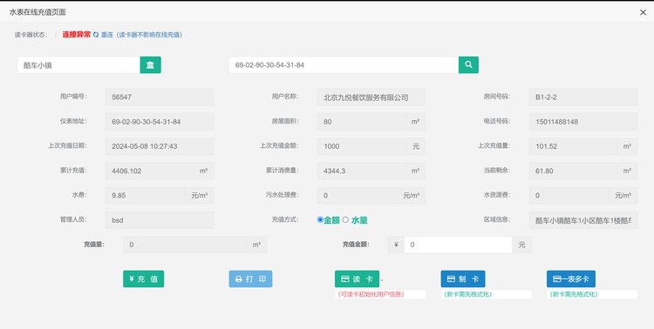Click the 读卡器状态 label
This screenshot has height=329, width=654.
pos(31,35)
